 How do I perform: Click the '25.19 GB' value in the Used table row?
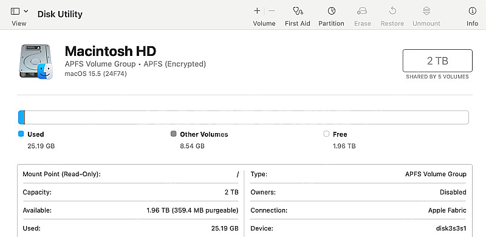point(225,228)
